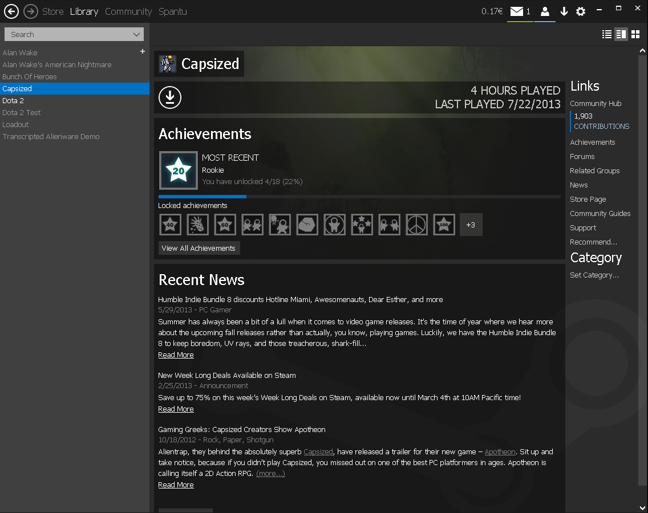
Task: Switch to grid view icon
Action: pyautogui.click(x=635, y=34)
